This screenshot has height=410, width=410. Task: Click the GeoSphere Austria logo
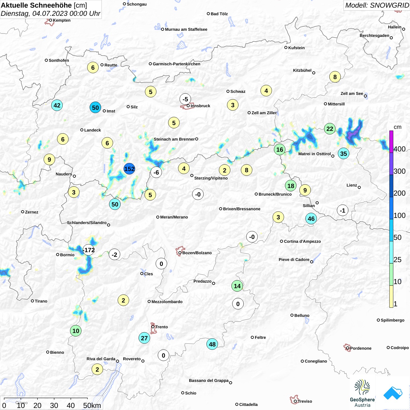362,393
